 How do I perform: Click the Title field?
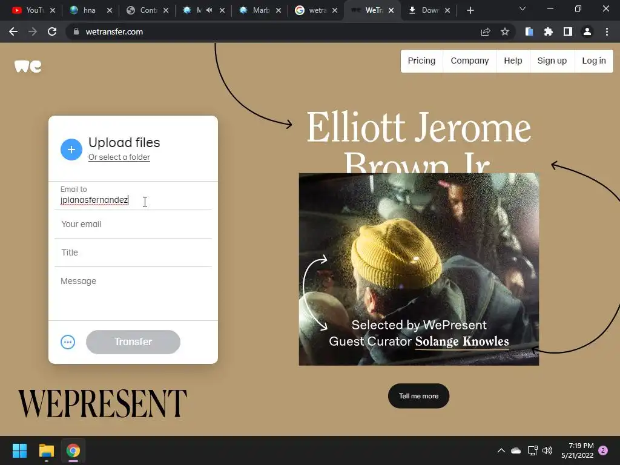pyautogui.click(x=133, y=252)
